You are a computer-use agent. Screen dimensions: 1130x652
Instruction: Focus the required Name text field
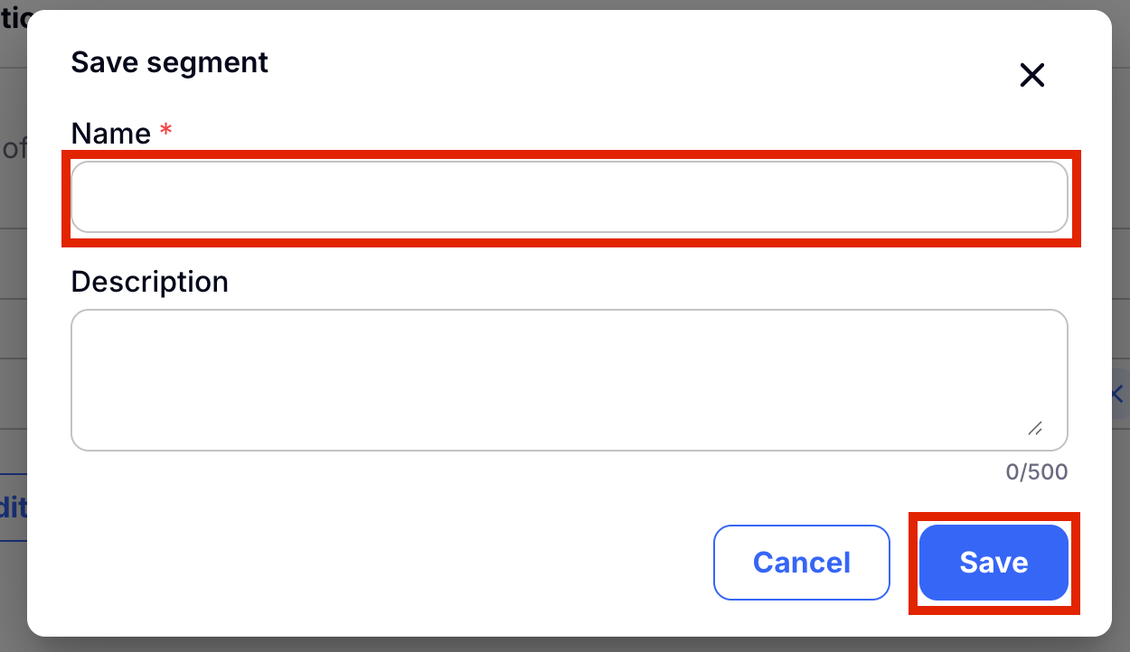pyautogui.click(x=570, y=197)
